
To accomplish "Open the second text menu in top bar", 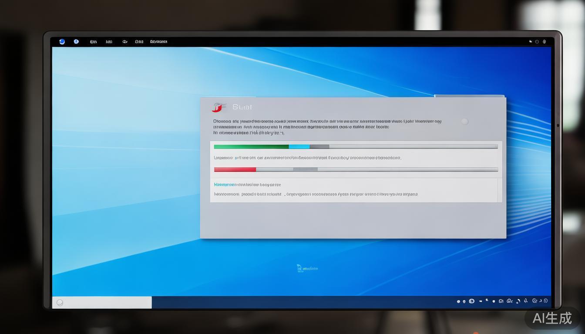I will [109, 42].
